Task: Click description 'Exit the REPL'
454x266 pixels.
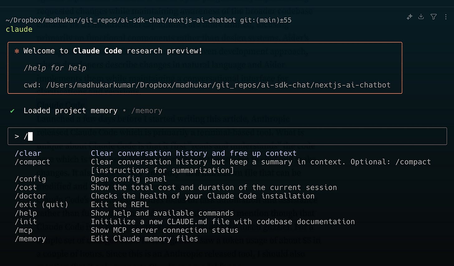Action: (120, 205)
